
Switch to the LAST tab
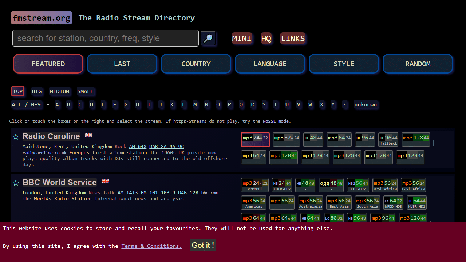coord(122,64)
